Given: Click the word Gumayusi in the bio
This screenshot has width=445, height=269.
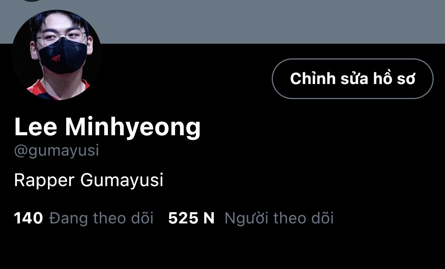Looking at the screenshot, I should tap(122, 180).
